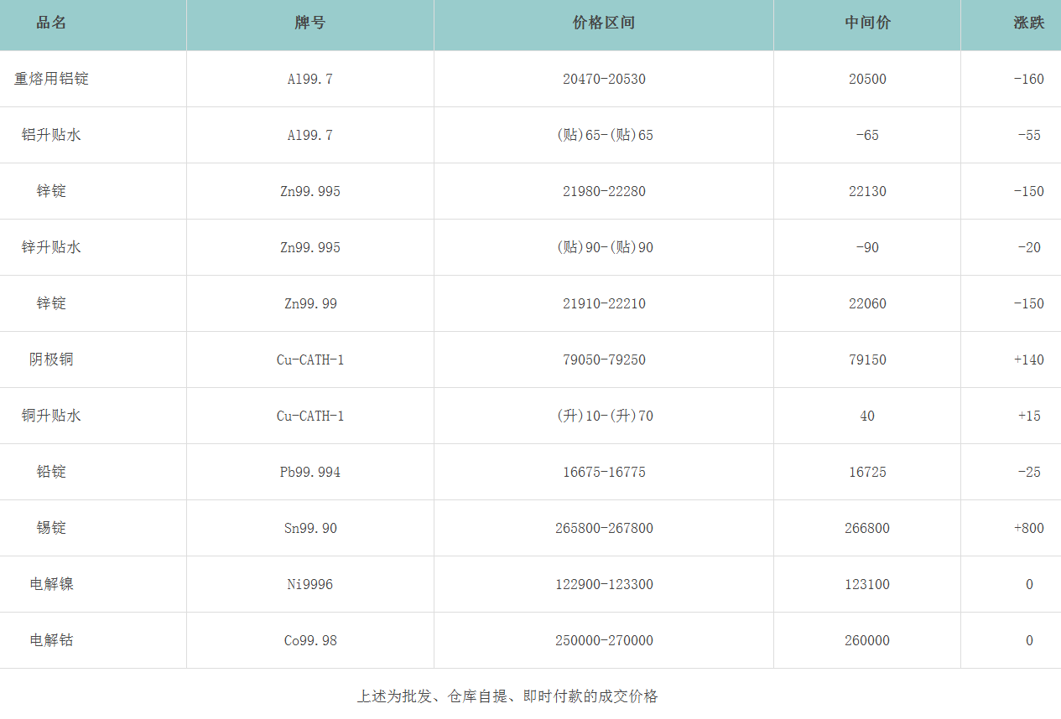1061x719 pixels.
Task: Select the 重熔用铝锭 product name
Action: [x=51, y=79]
